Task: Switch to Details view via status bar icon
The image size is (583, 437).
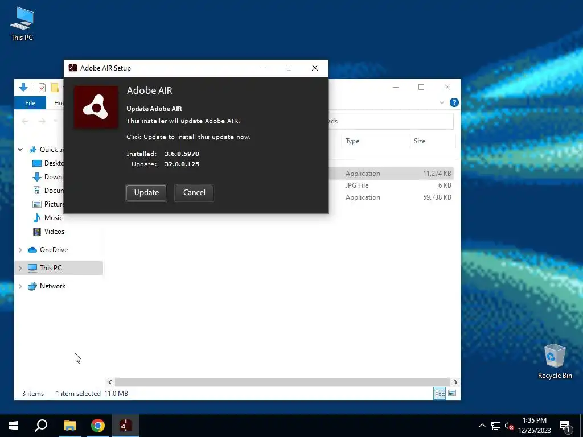Action: (440, 393)
